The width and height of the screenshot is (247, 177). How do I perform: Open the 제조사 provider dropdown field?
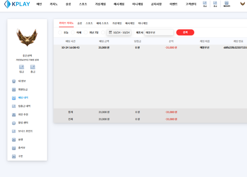click(159, 32)
